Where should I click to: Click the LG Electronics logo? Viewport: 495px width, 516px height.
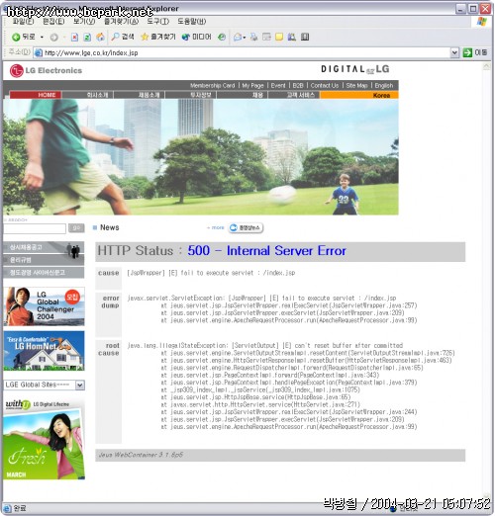pos(46,70)
